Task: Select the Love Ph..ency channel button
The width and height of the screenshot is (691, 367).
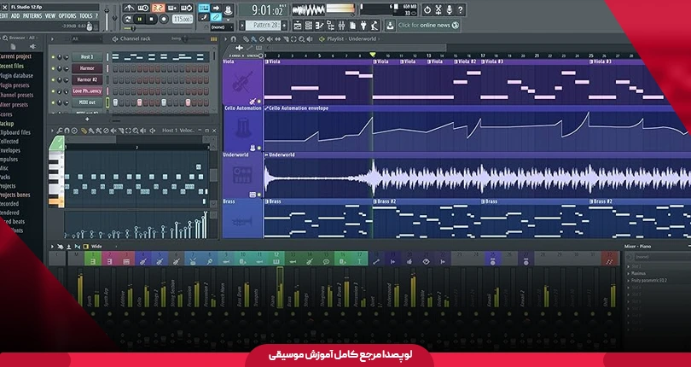Action: (87, 90)
